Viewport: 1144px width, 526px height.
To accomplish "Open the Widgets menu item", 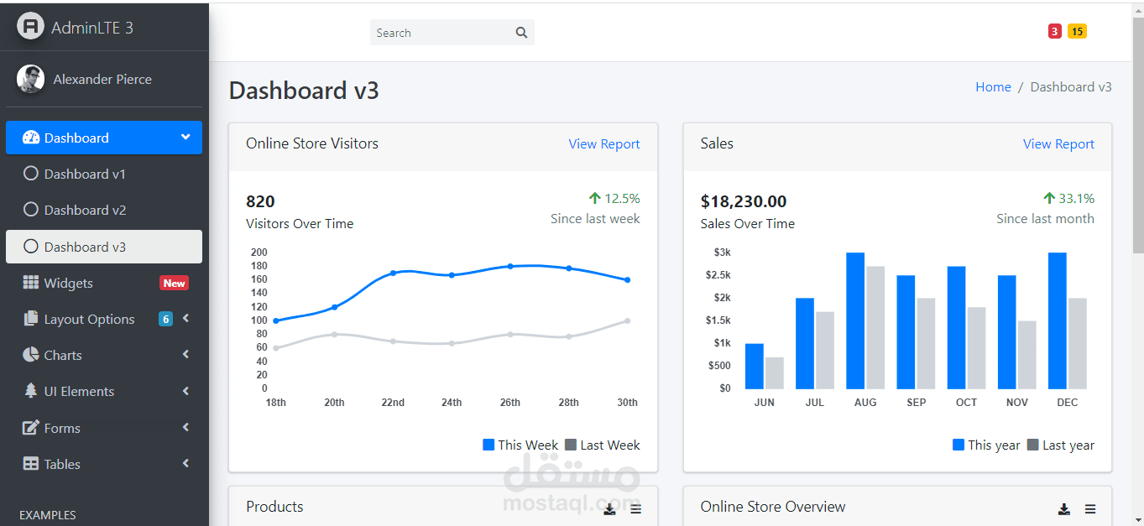I will 104,283.
